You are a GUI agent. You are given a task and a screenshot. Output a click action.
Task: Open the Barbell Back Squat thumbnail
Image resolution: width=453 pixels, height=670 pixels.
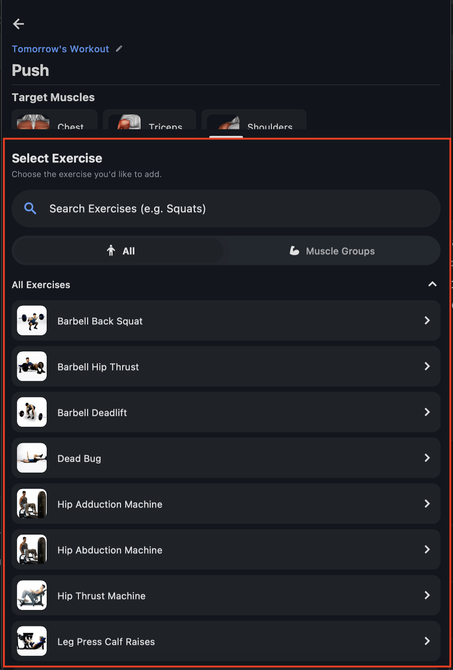pyautogui.click(x=32, y=321)
